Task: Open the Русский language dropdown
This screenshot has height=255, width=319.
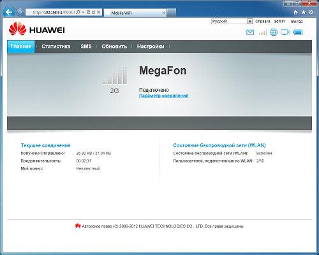Action: point(232,21)
